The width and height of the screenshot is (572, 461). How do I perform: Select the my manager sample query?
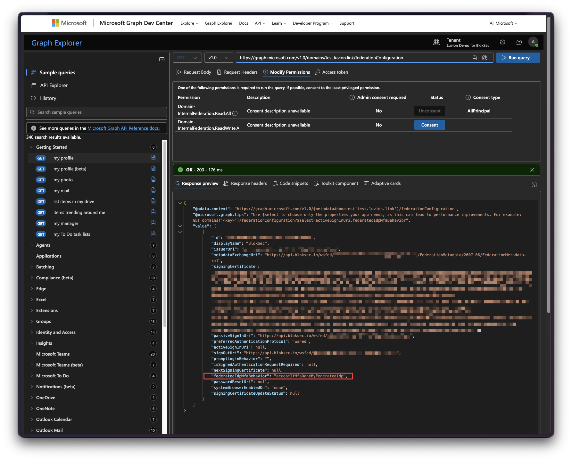tap(95, 223)
